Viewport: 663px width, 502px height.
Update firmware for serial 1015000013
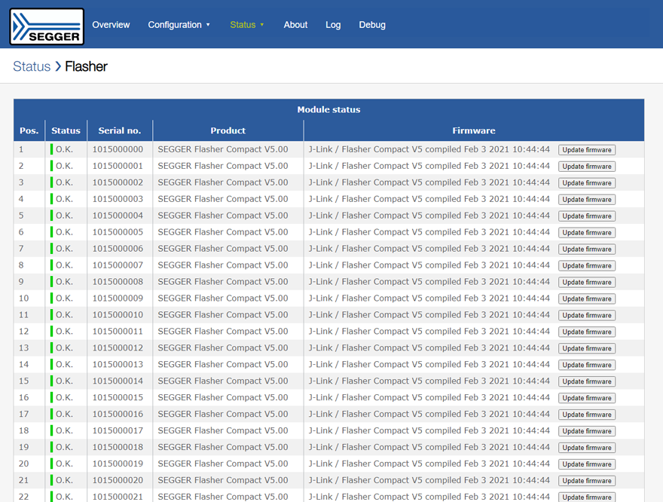click(586, 365)
